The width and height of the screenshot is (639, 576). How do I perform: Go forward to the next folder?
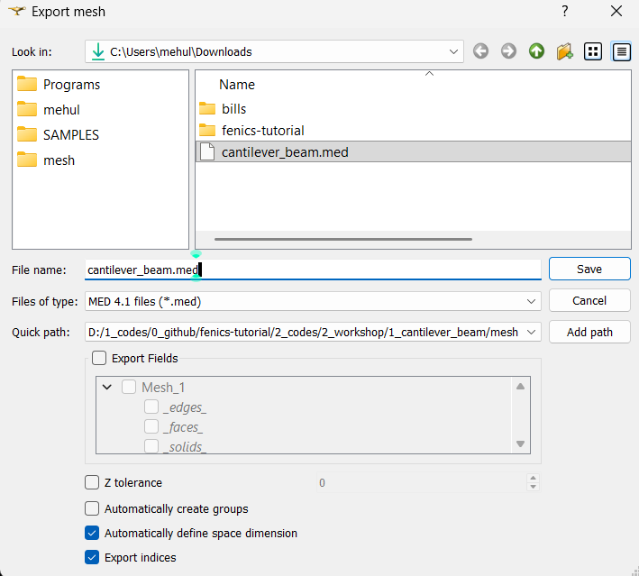pos(508,51)
